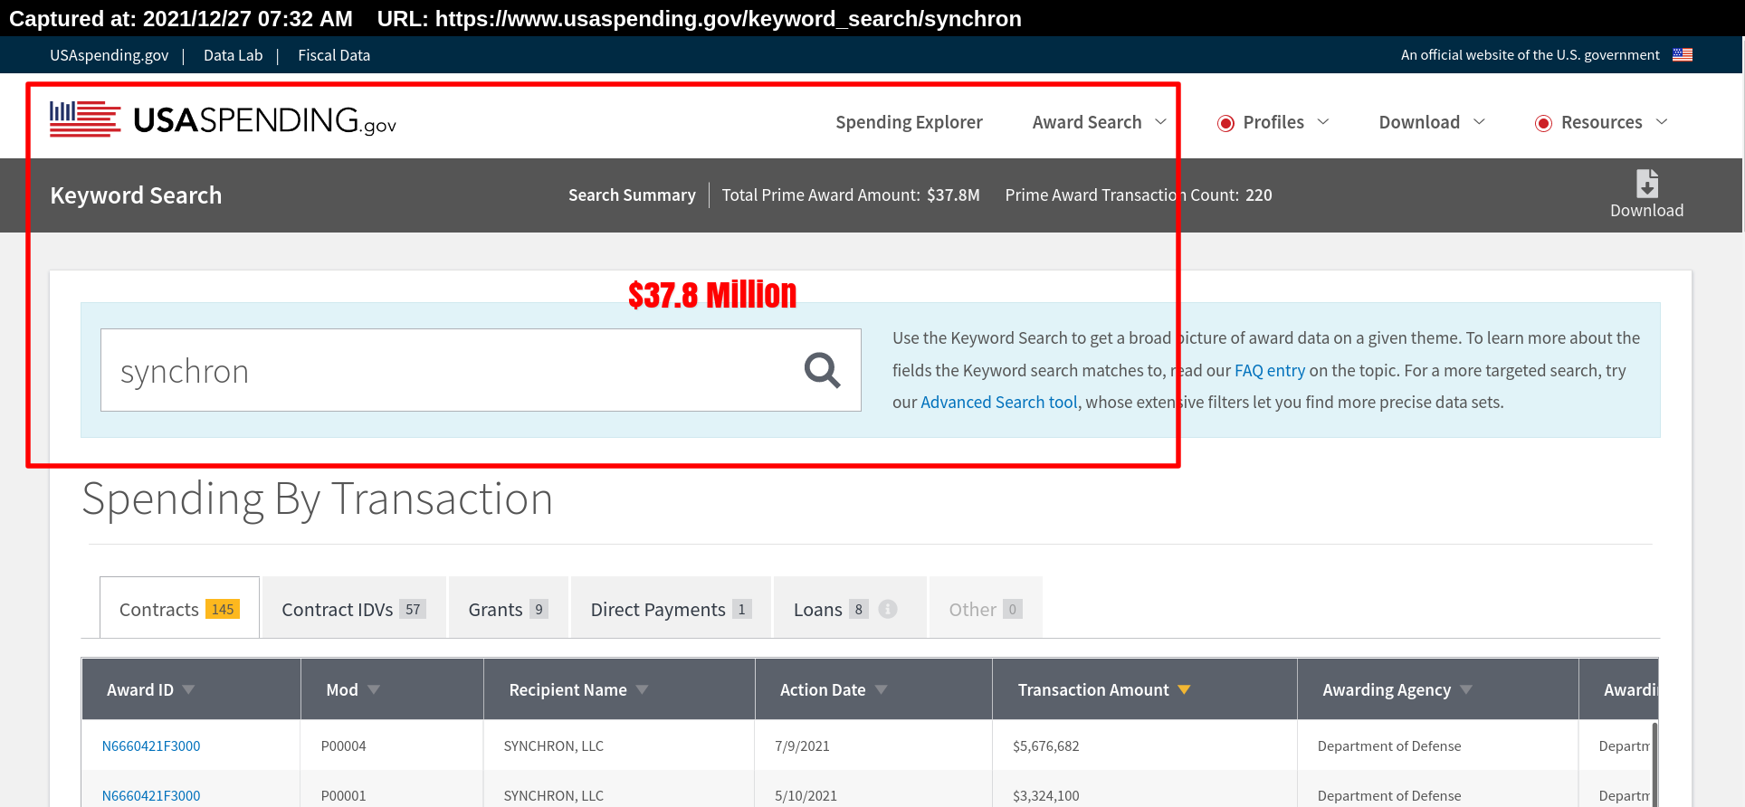Select the Other tab
Screen dimensions: 1745x807
pyautogui.click(x=986, y=608)
